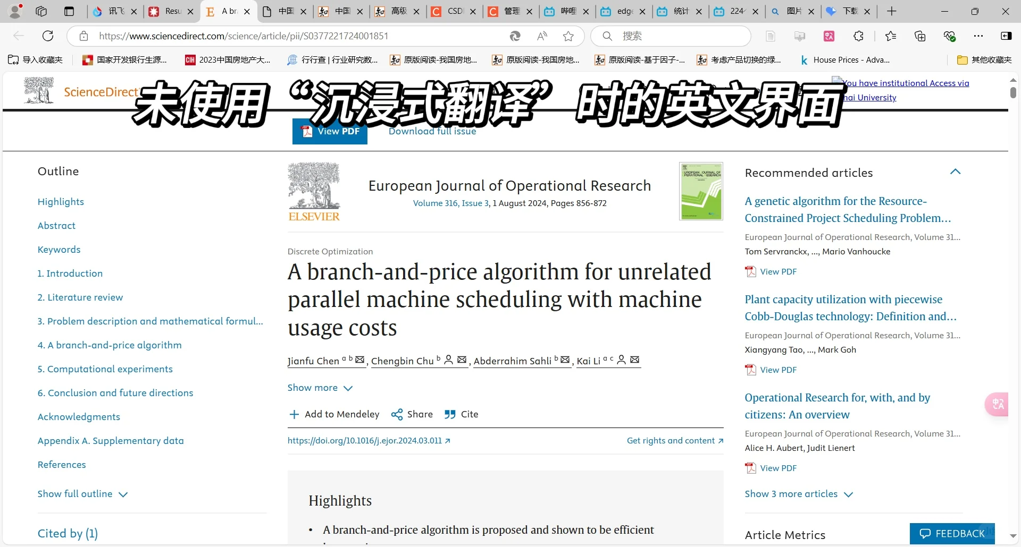Viewport: 1021px width, 547px height.
Task: Close the ScienceDirect article tab
Action: click(247, 11)
